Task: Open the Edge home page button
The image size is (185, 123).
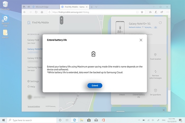Action: tap(42, 12)
